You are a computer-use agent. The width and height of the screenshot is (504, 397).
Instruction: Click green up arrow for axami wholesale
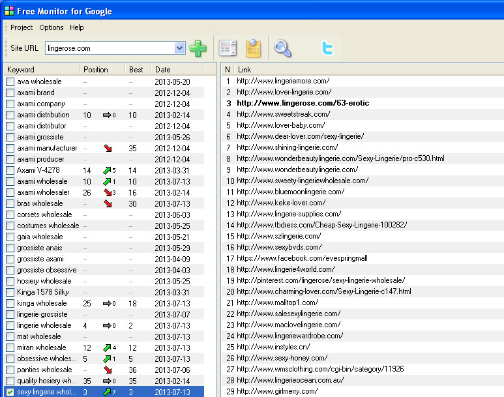point(107,182)
